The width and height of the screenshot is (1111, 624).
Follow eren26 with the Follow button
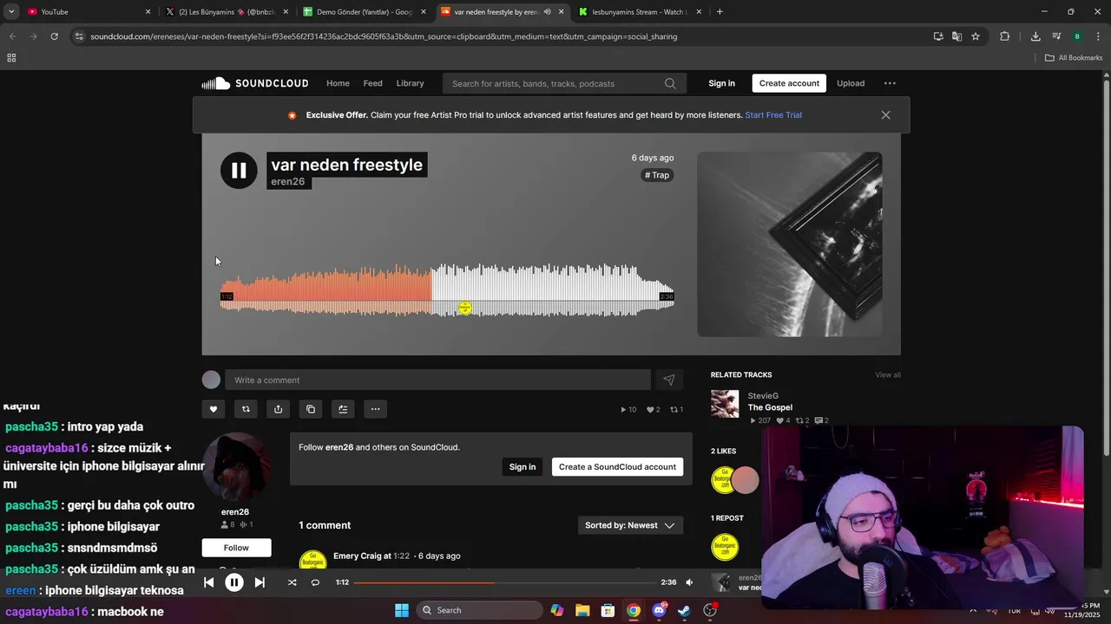236,548
